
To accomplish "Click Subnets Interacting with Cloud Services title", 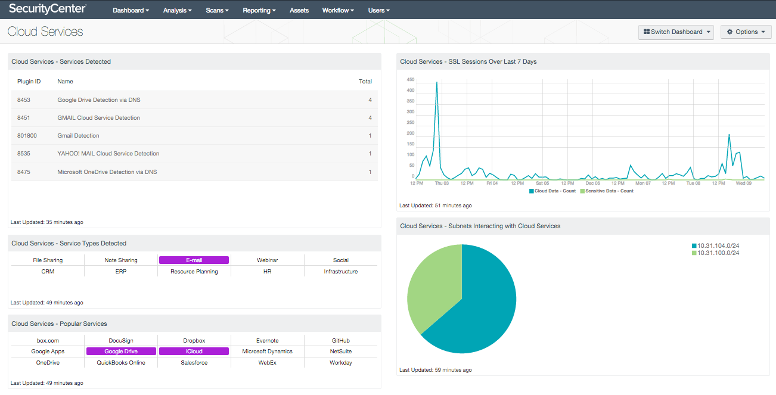I will [x=480, y=226].
